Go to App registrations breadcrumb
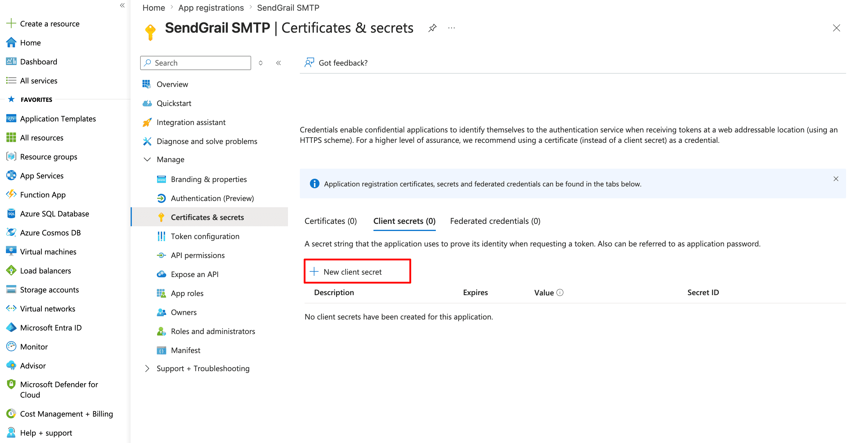This screenshot has width=855, height=443. coord(211,7)
